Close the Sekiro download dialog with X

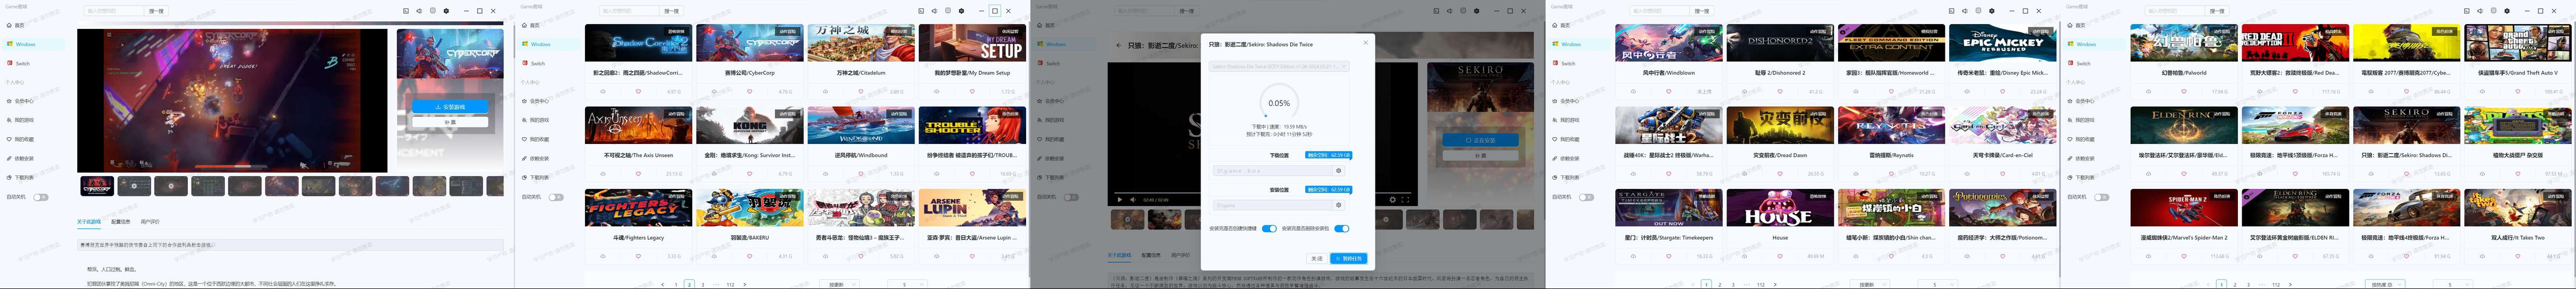pyautogui.click(x=1365, y=43)
